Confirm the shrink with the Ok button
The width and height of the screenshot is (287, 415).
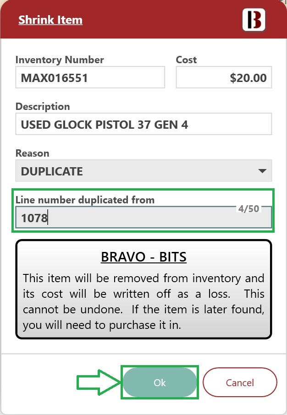pos(160,382)
